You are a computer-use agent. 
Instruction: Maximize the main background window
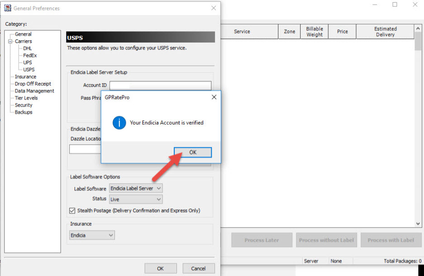point(395,5)
